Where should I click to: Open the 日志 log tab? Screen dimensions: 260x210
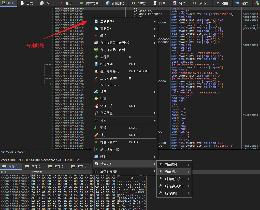(27, 3)
